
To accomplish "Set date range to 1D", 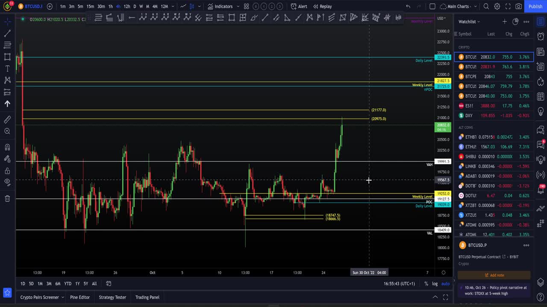I will (x=23, y=284).
